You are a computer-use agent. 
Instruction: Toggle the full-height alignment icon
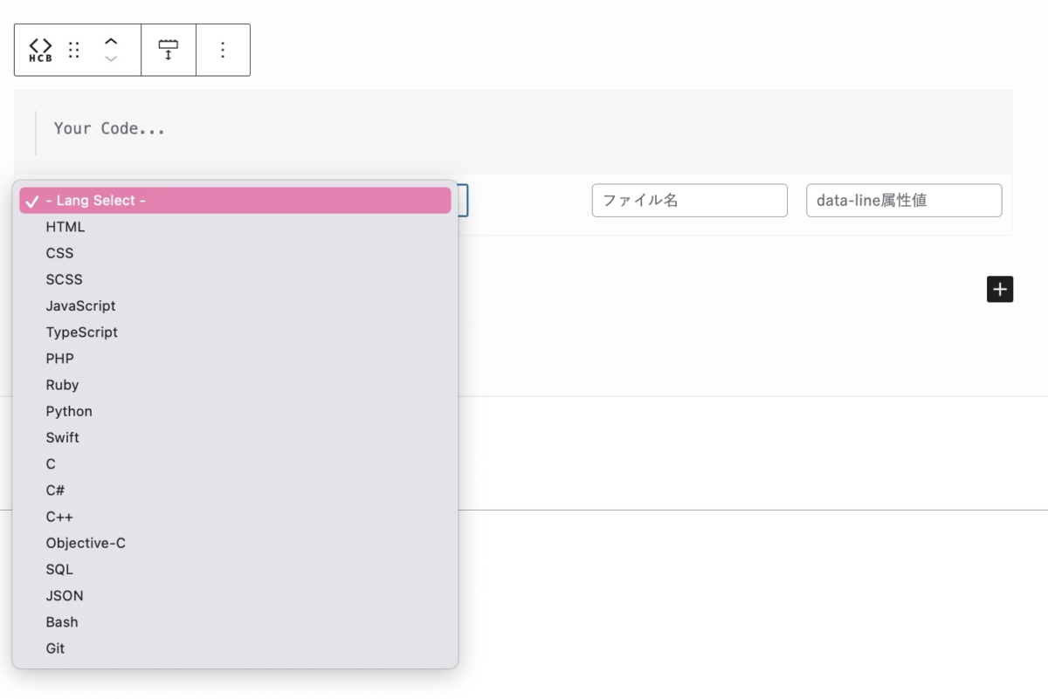(x=168, y=49)
